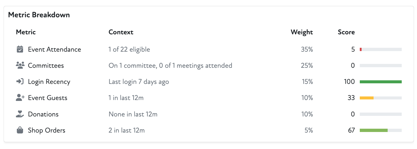Click the Event Guests person-plus icon
The image size is (417, 149).
20,98
